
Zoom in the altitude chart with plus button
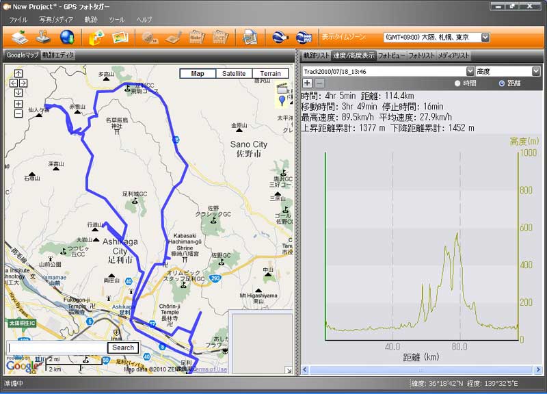pos(307,83)
